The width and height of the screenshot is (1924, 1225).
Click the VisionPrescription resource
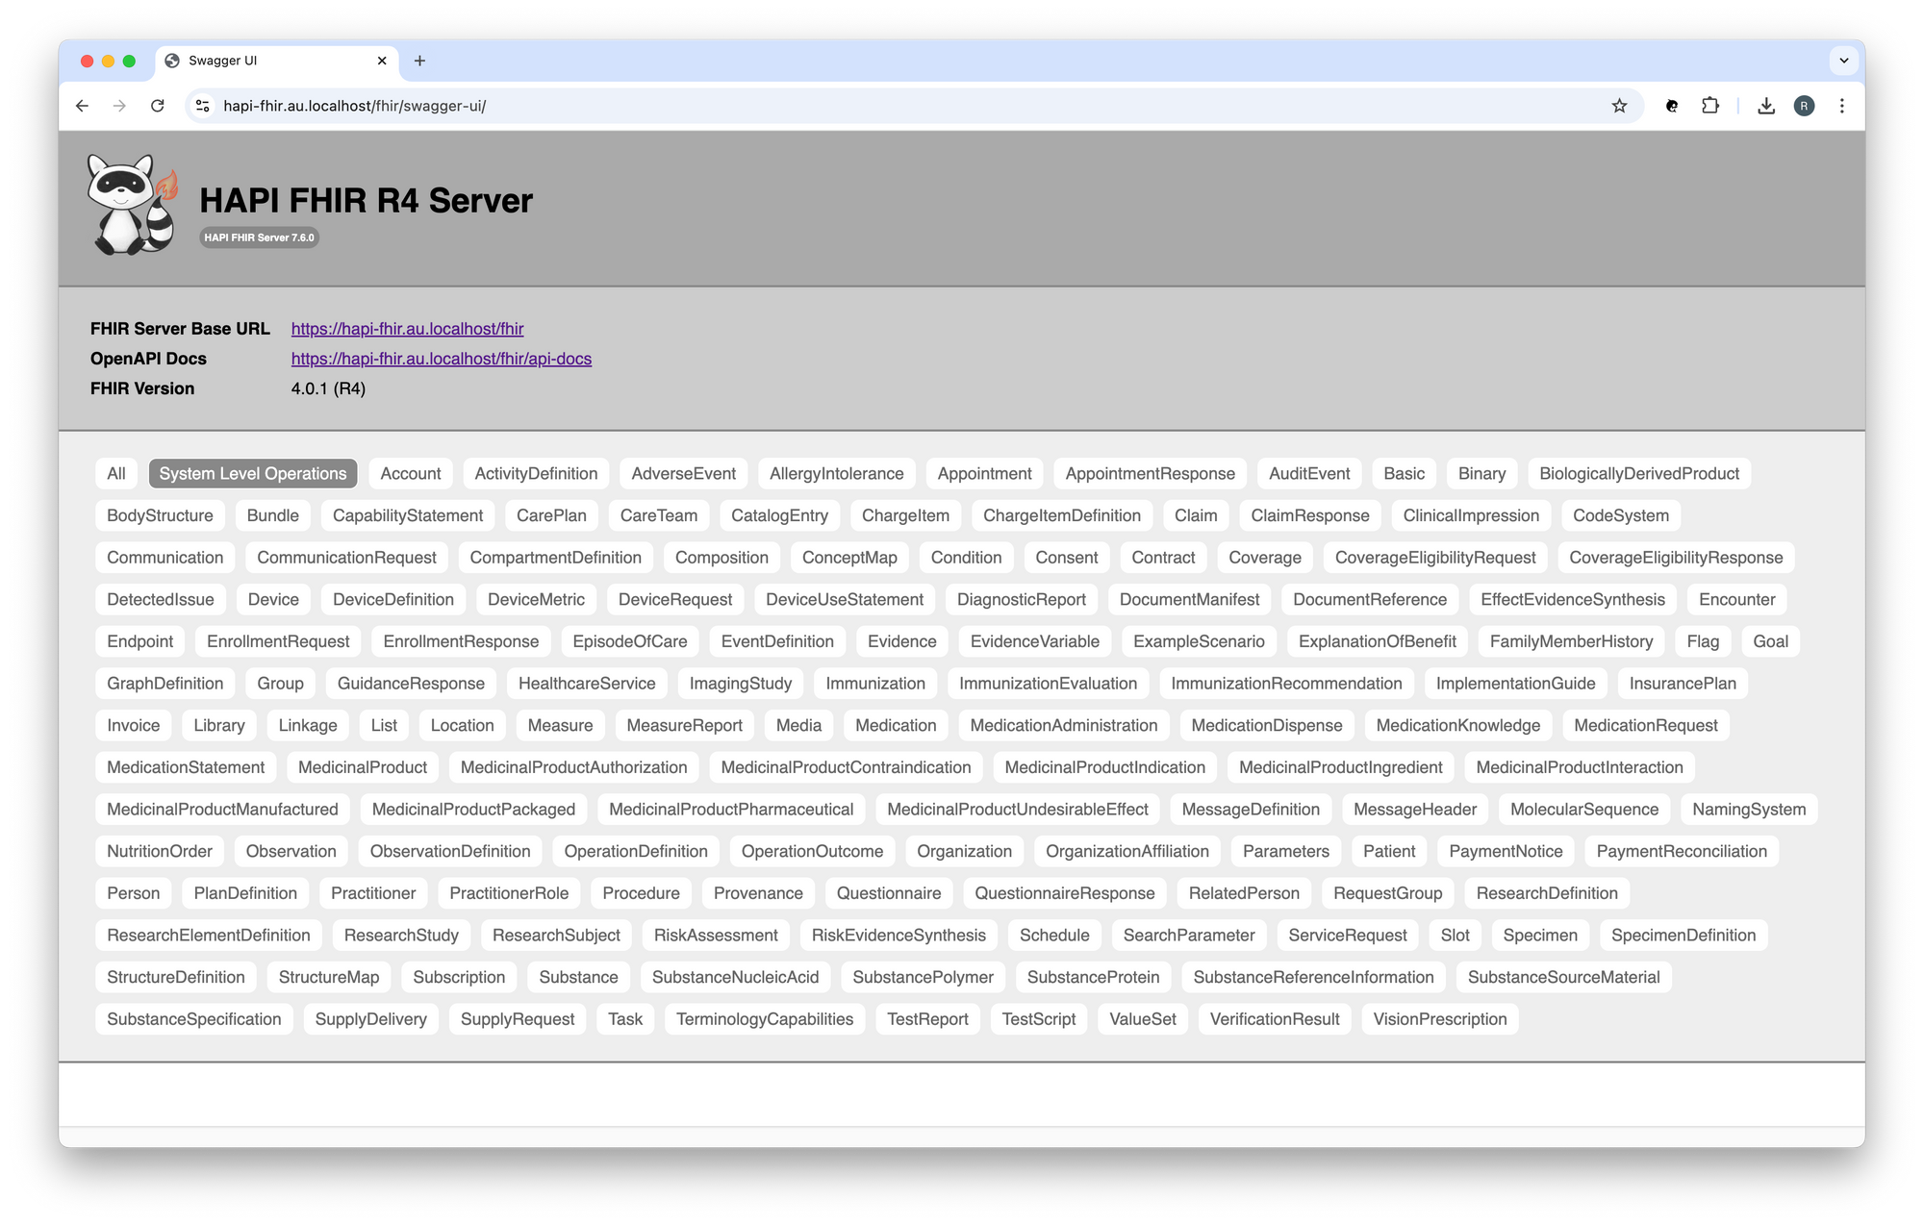(x=1440, y=1019)
